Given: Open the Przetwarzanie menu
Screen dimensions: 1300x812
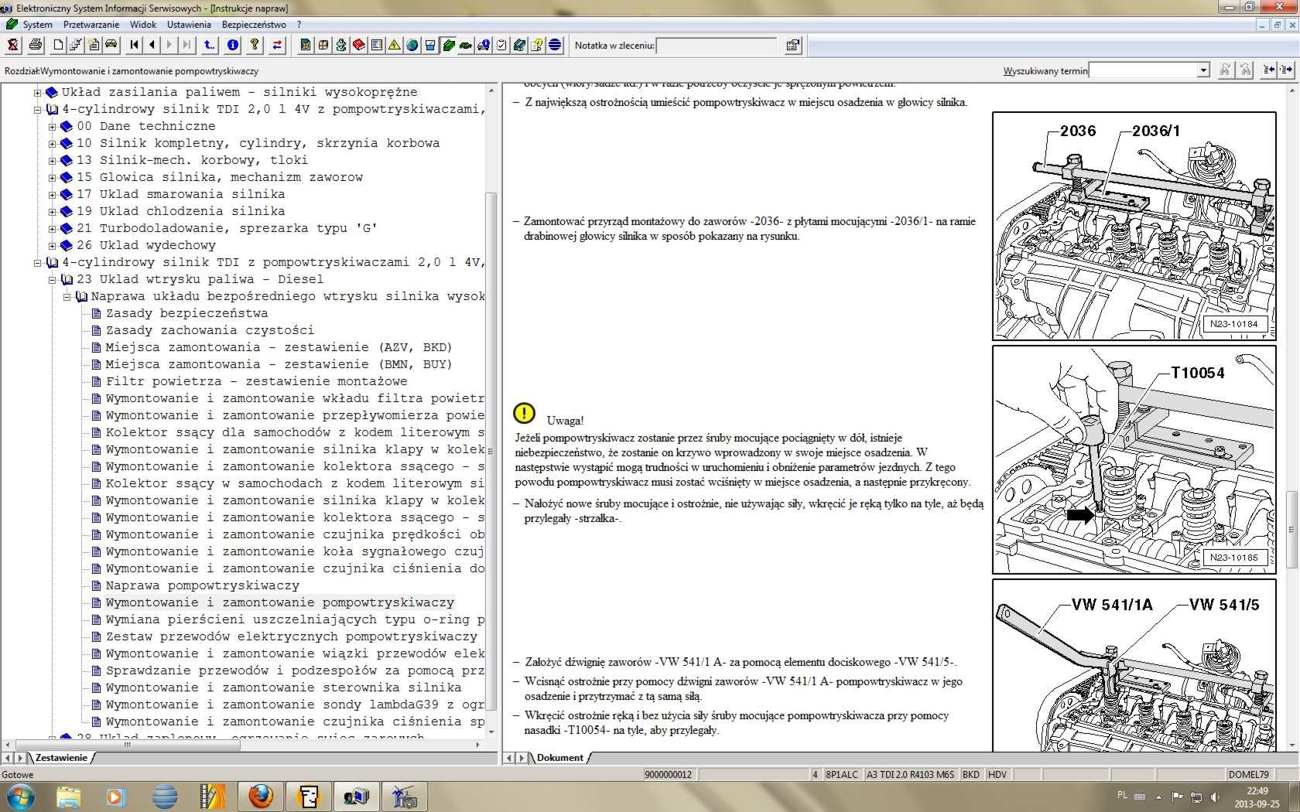Looking at the screenshot, I should 91,24.
